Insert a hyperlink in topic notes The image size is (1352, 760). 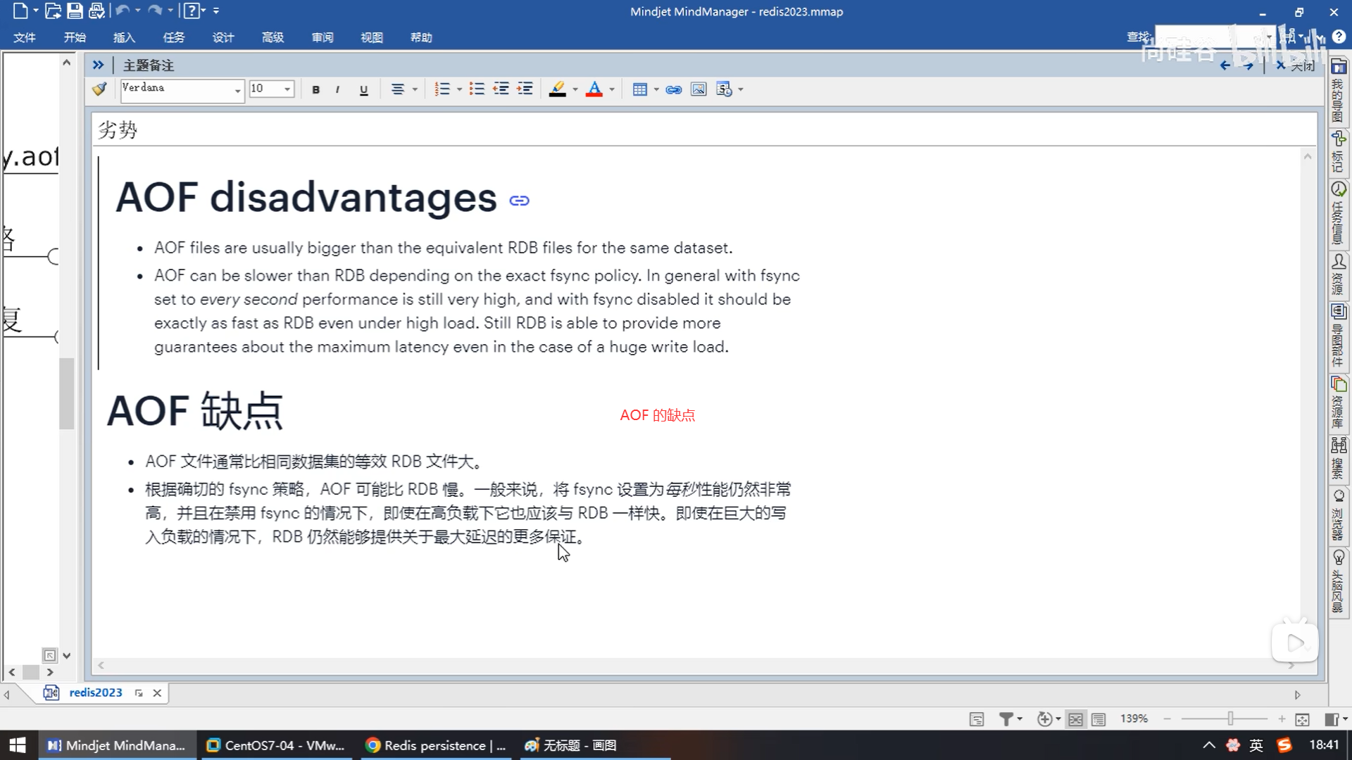click(x=673, y=89)
